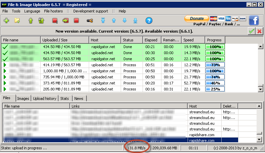The height and width of the screenshot is (153, 265).
Task: Click the Donate PayPal button
Action: click(197, 18)
